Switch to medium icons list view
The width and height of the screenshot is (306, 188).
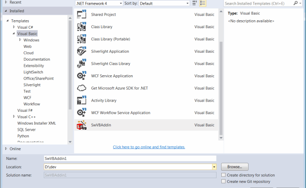(x=202, y=3)
